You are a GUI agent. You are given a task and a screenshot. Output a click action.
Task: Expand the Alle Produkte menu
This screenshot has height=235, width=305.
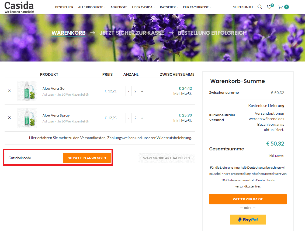[x=92, y=7]
